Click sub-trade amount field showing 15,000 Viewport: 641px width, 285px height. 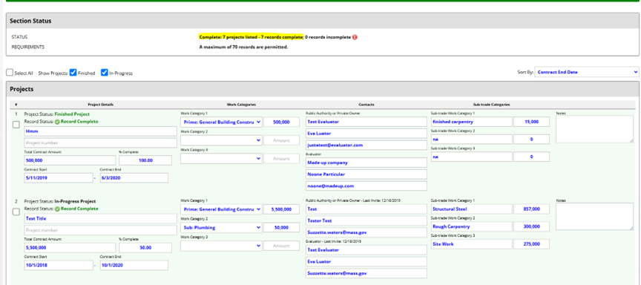coord(531,122)
